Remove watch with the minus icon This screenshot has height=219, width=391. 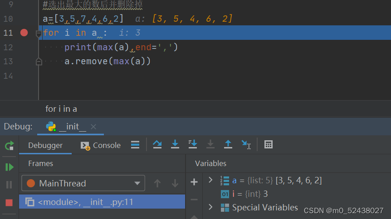coord(194,200)
